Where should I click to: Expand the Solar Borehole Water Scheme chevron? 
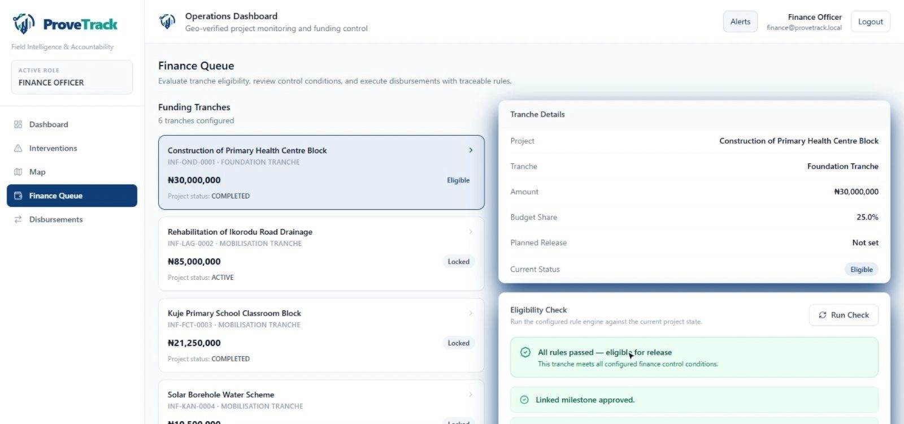[x=471, y=395]
